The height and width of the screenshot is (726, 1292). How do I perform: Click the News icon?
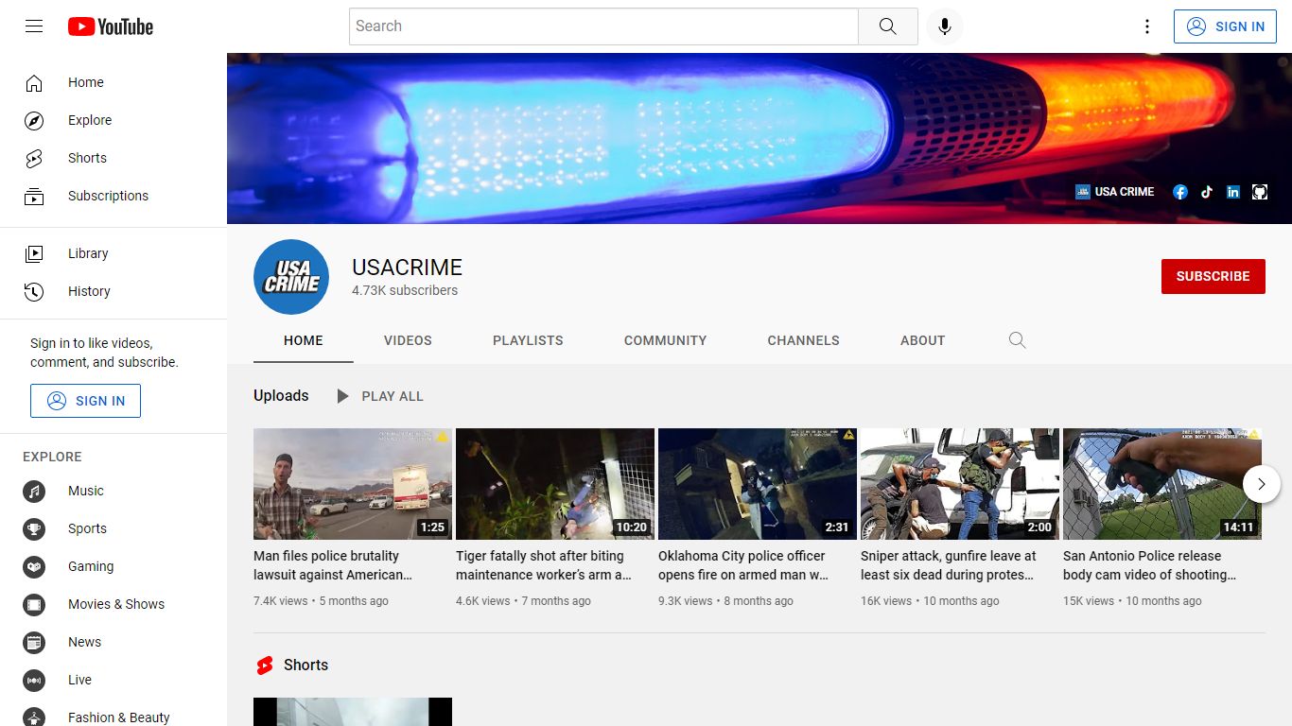point(34,643)
